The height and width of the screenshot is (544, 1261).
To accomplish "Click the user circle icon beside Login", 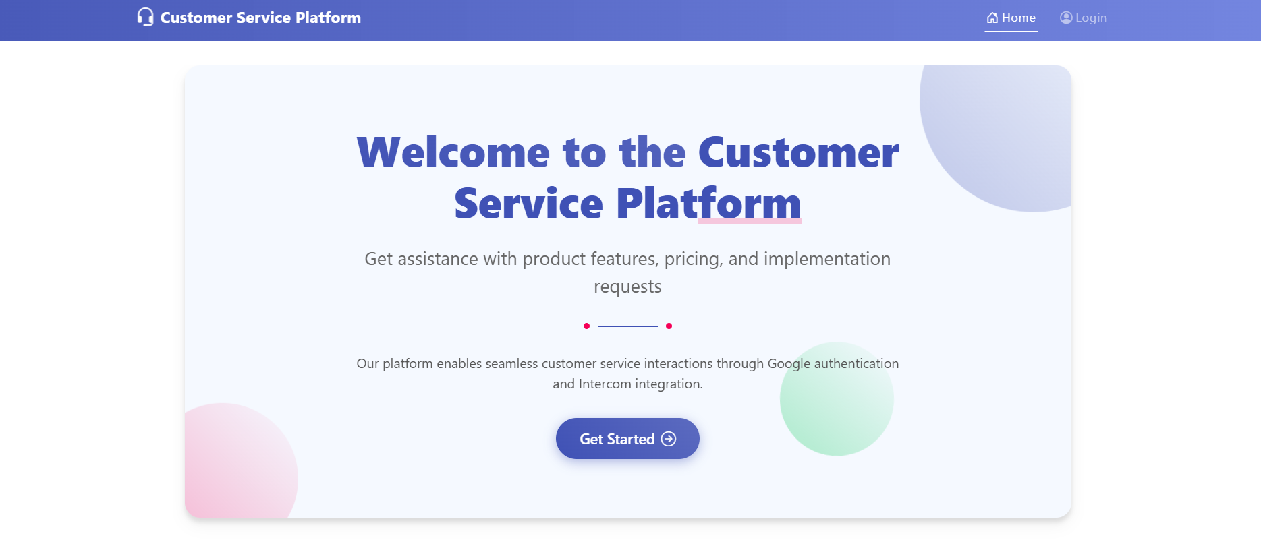I will pyautogui.click(x=1066, y=18).
